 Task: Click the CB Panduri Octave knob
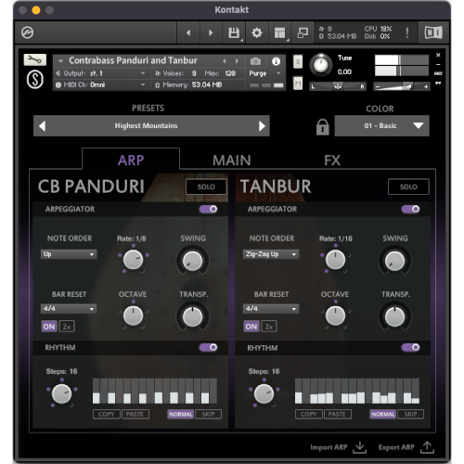(x=133, y=316)
